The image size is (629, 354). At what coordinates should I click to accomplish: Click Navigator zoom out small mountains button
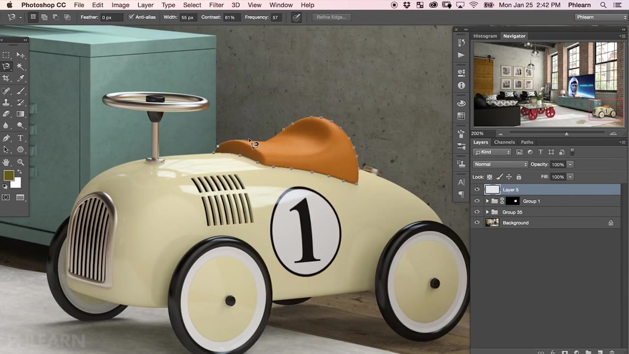[500, 134]
